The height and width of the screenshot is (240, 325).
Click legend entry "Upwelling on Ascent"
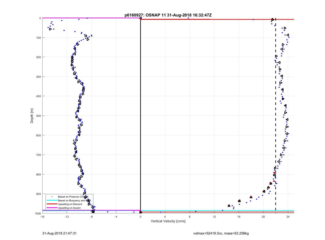pyautogui.click(x=69, y=208)
